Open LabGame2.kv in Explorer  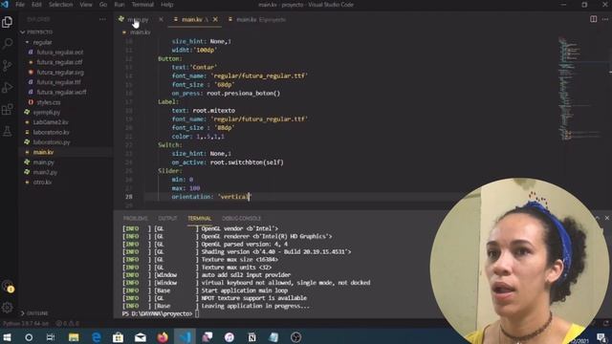[51, 122]
